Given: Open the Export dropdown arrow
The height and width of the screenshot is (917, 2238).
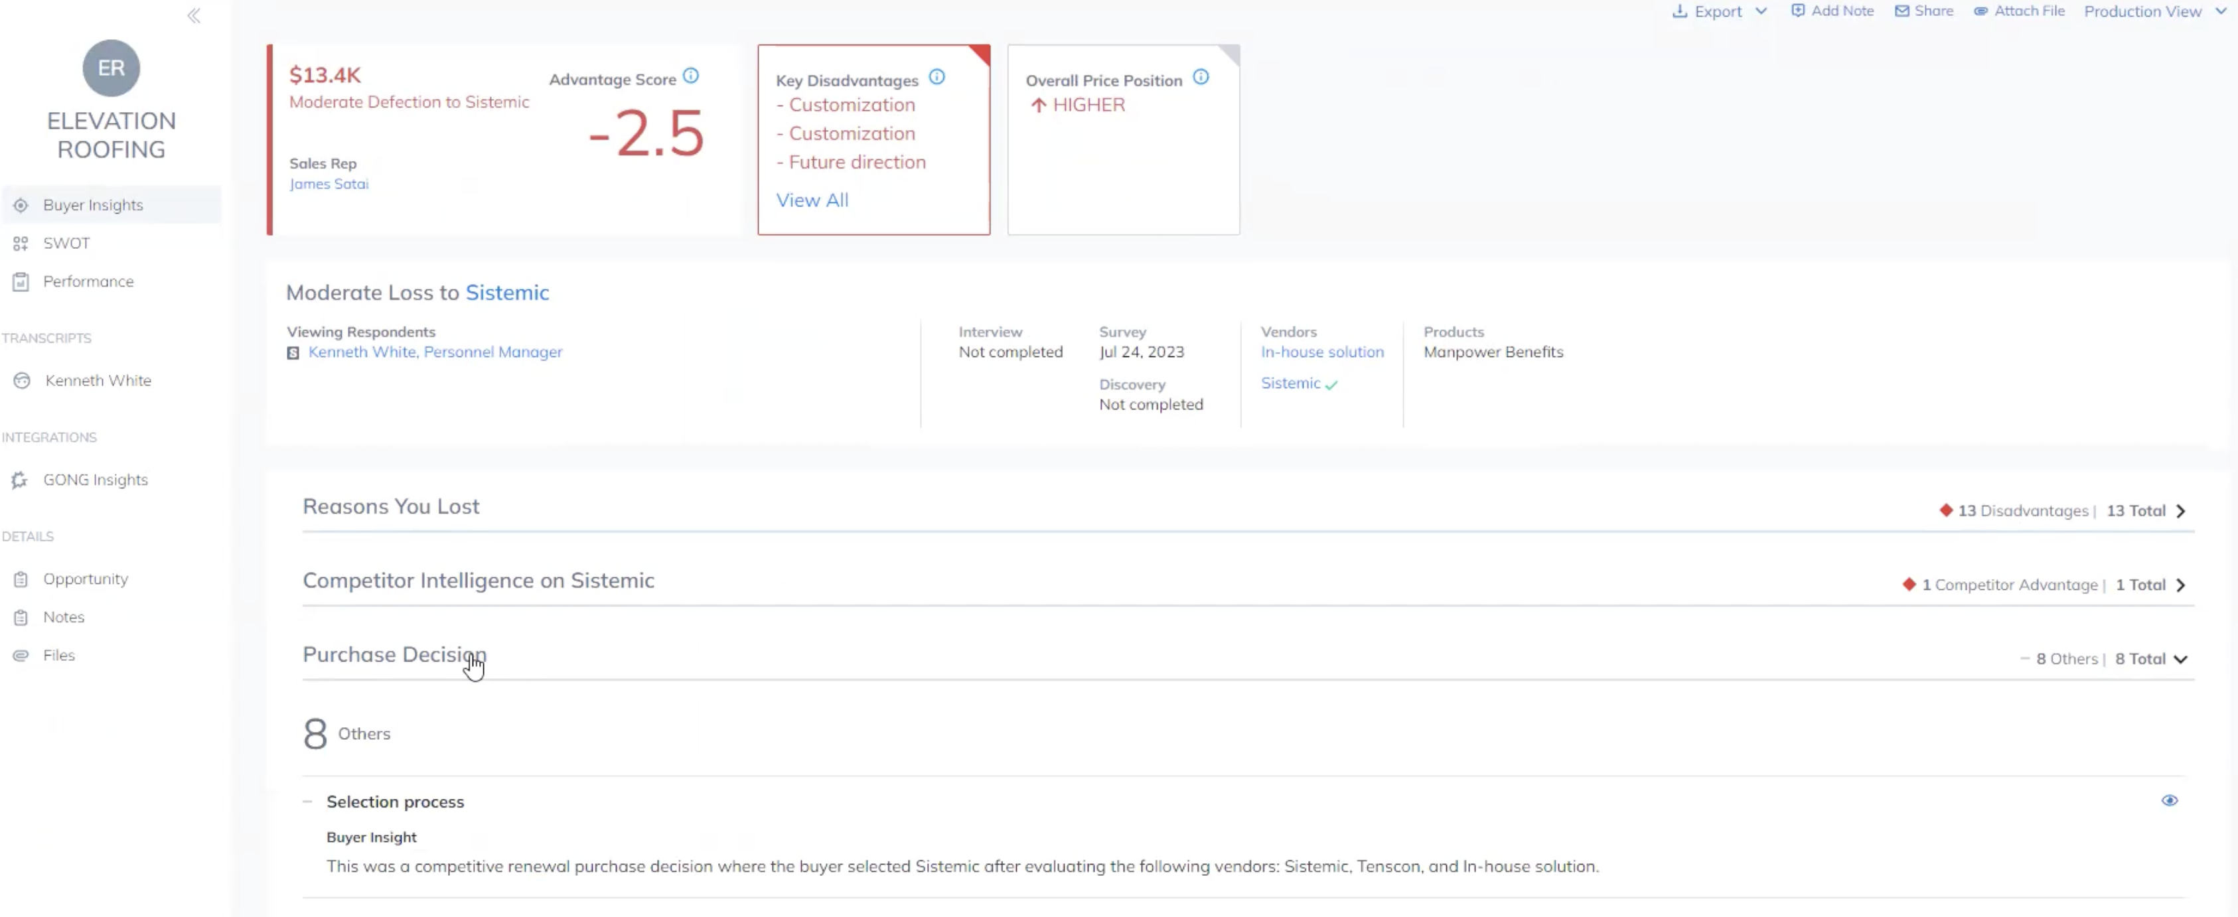Looking at the screenshot, I should 1761,11.
